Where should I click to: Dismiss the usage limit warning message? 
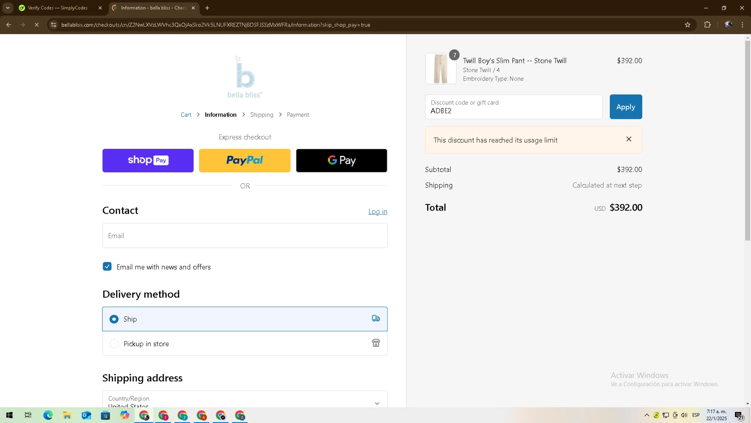629,139
